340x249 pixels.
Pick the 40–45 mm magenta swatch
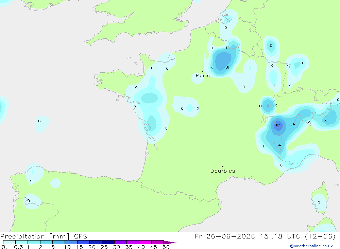pyautogui.click(x=145, y=242)
